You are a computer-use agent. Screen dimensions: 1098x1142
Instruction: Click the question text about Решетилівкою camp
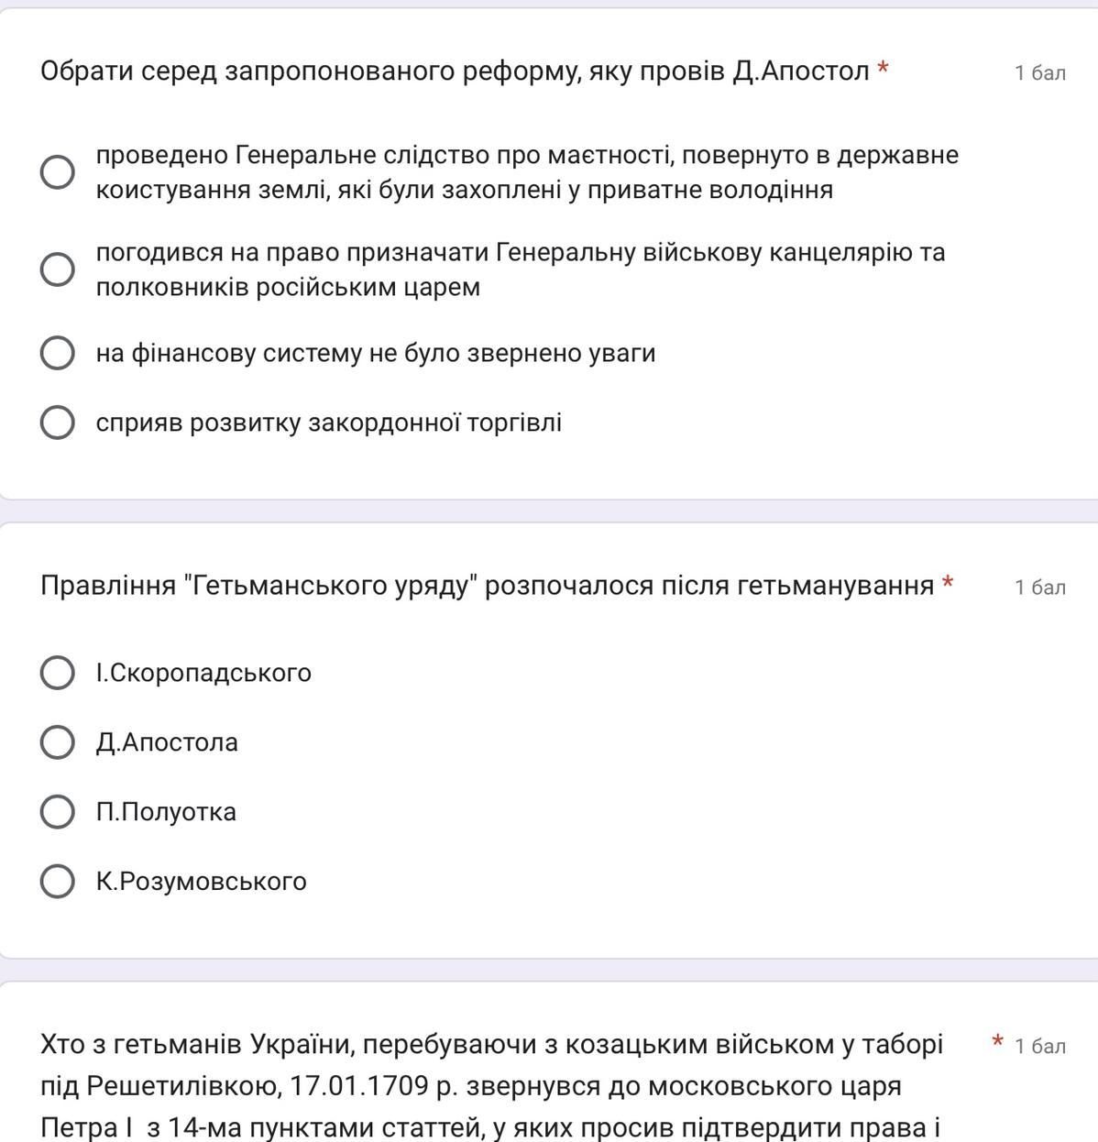491,1085
